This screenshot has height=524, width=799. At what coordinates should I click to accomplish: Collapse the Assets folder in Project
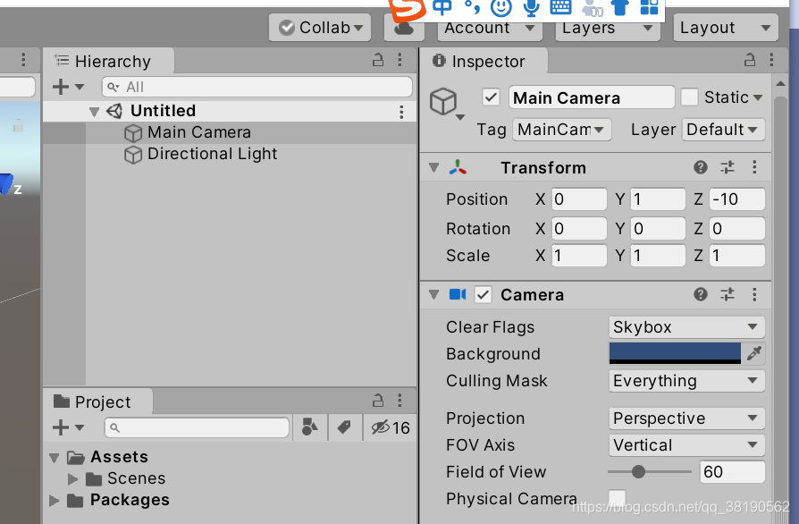point(55,457)
